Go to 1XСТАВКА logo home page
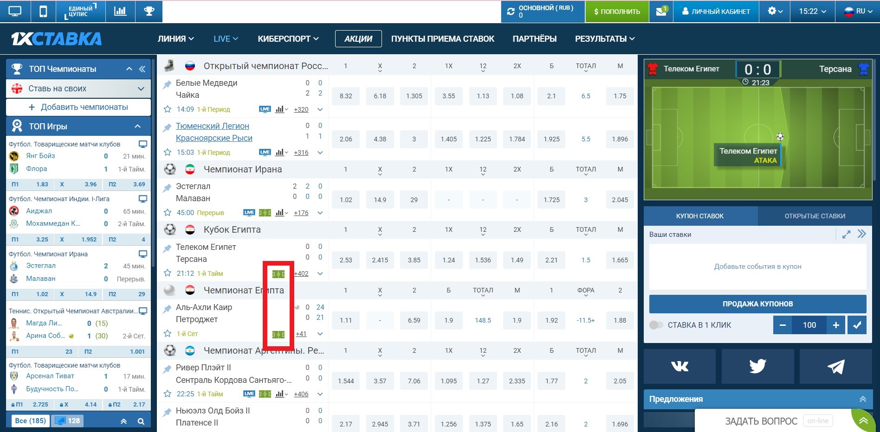 [x=56, y=39]
